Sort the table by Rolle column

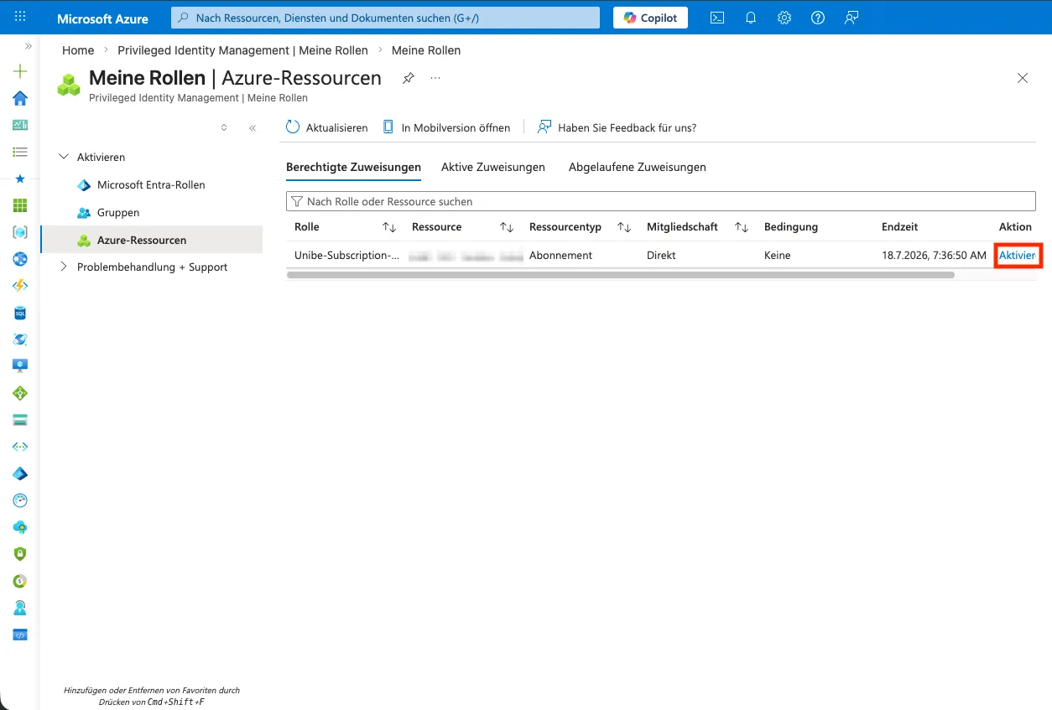click(389, 227)
